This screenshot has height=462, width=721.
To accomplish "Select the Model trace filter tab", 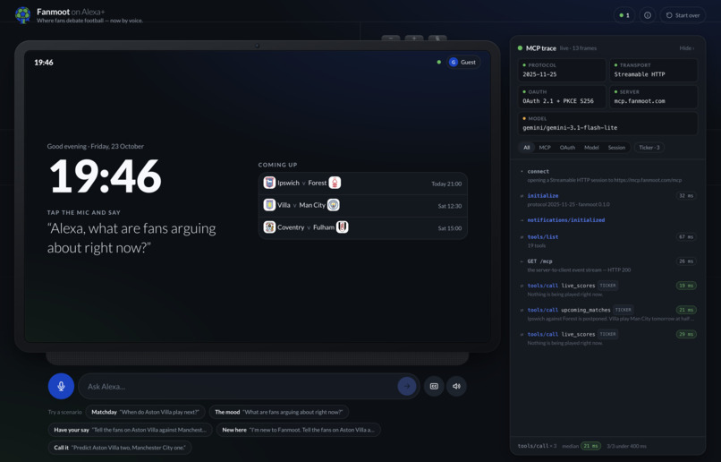I will point(591,147).
